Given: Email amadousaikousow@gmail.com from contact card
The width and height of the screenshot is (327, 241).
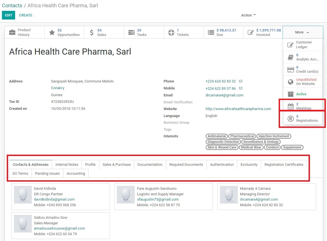Looking at the screenshot, I should 60,228.
